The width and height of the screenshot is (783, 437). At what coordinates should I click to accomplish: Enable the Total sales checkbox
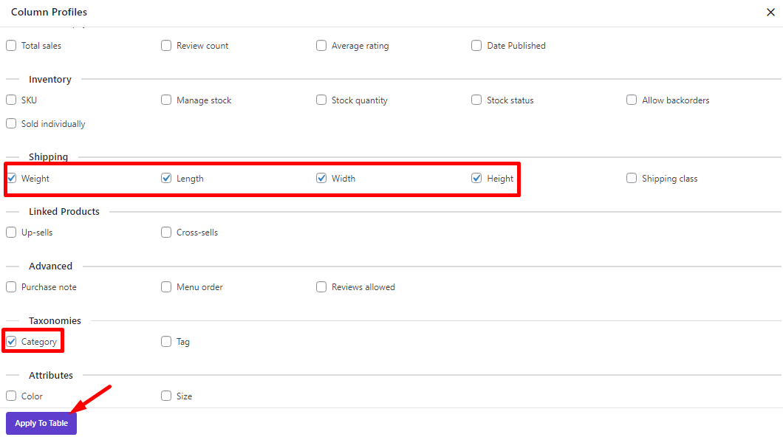click(11, 45)
